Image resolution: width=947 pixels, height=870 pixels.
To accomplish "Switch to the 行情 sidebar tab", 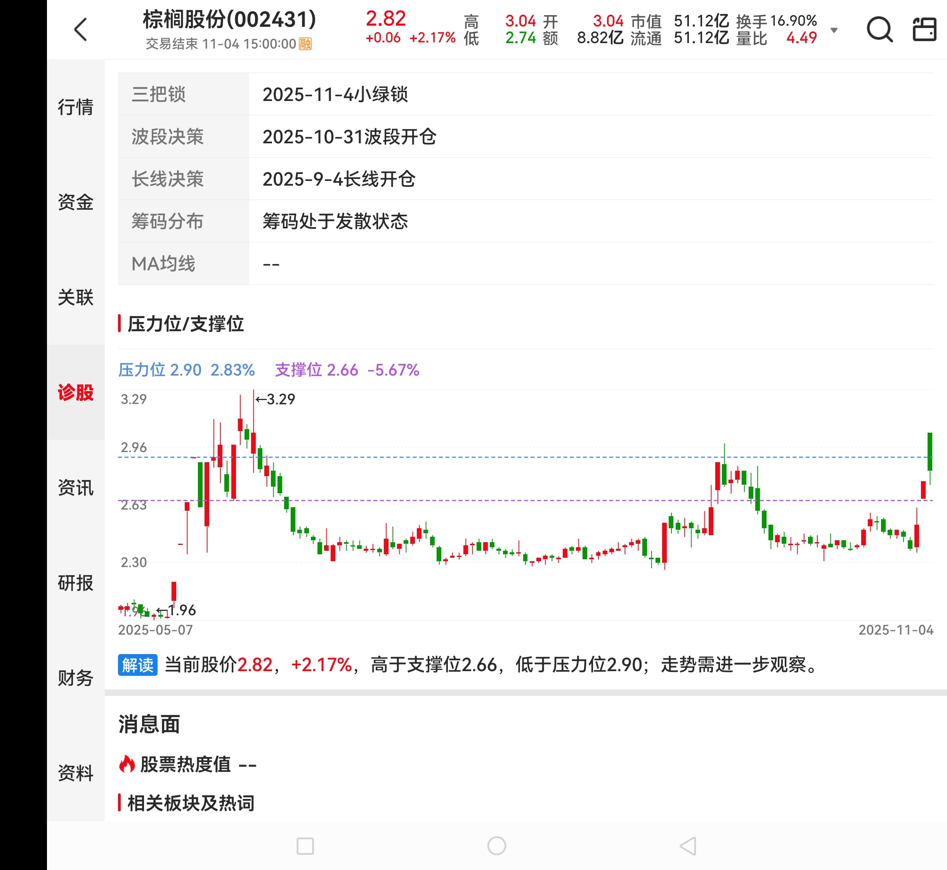I will 75,107.
